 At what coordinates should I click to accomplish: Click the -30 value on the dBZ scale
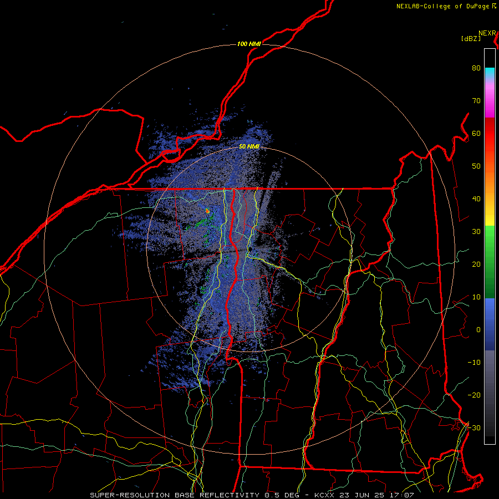(474, 427)
